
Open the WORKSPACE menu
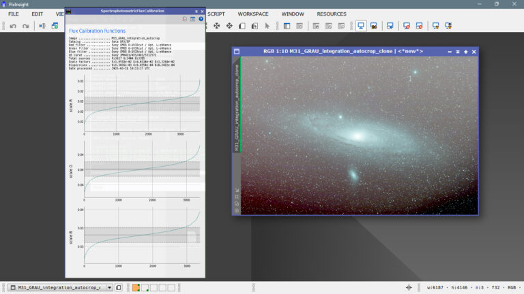253,14
